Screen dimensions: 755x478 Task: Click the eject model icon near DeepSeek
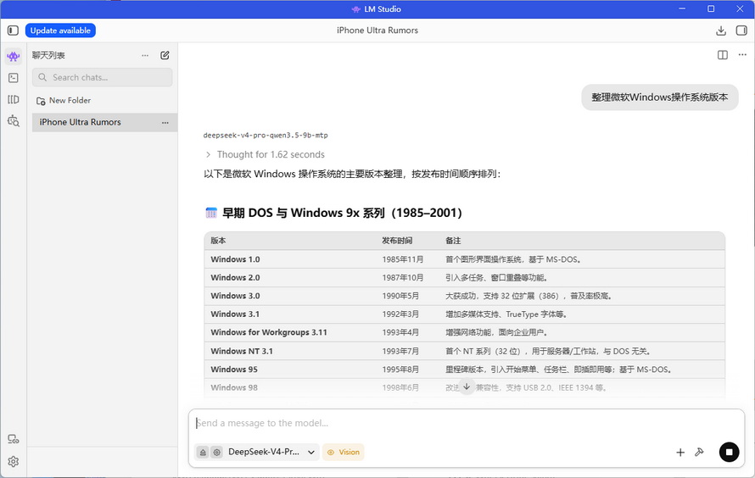[x=204, y=452]
